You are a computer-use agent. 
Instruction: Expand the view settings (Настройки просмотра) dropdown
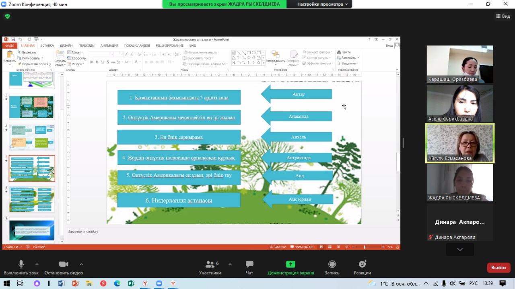pyautogui.click(x=320, y=4)
